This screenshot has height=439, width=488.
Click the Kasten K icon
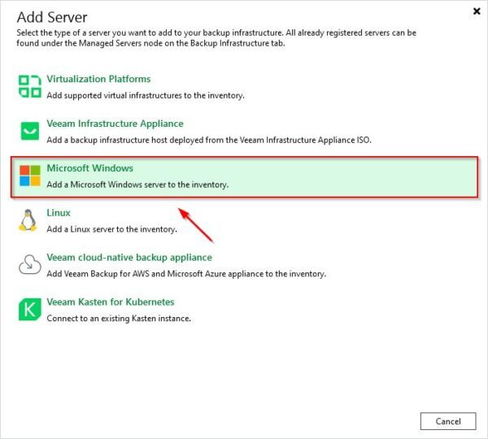30,309
